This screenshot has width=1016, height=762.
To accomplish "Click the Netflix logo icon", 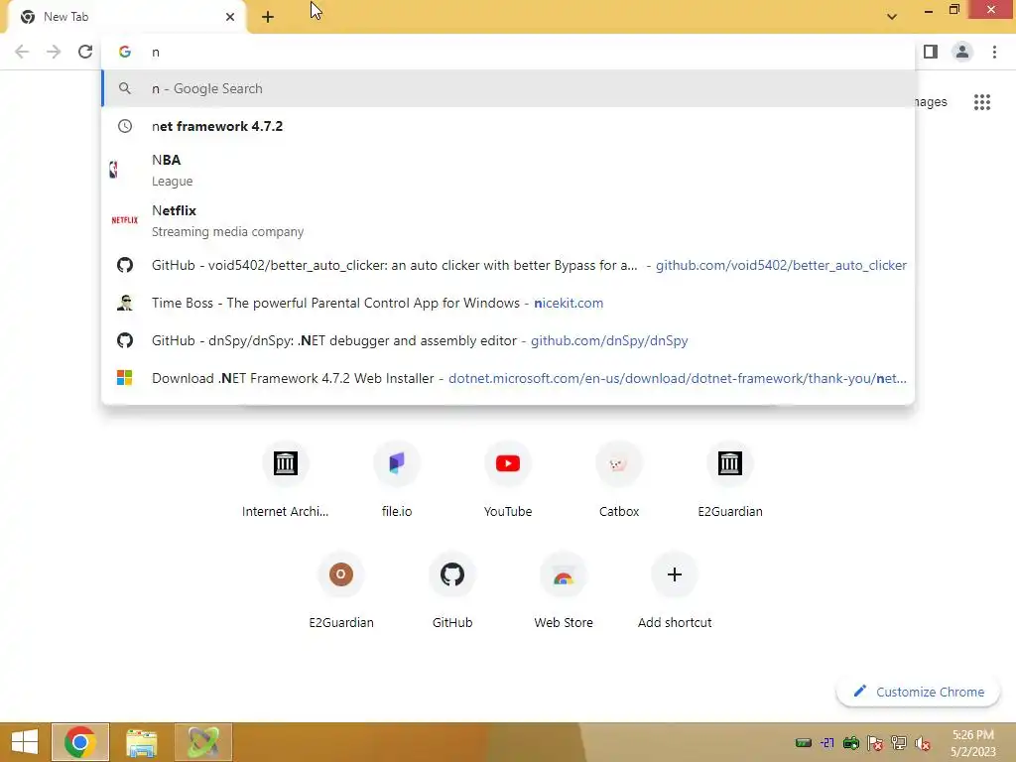I will [x=124, y=220].
